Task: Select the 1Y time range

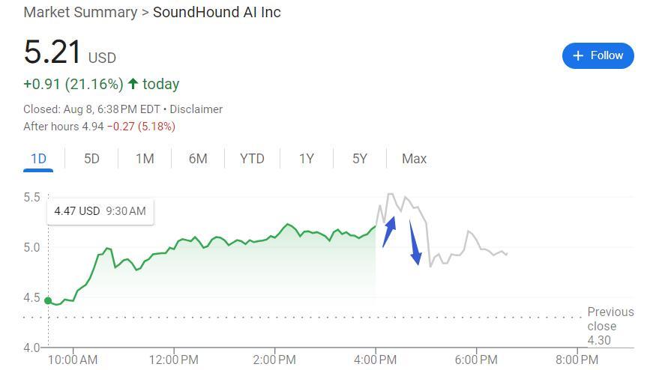Action: [x=306, y=159]
